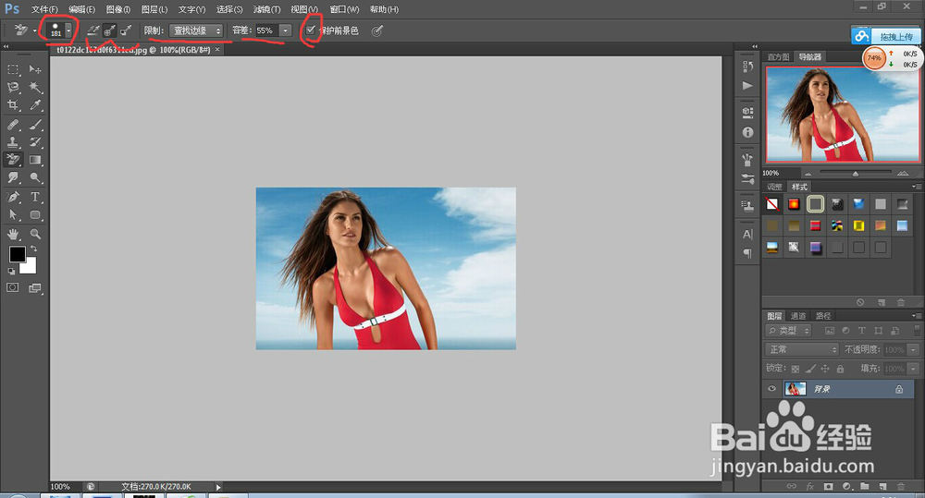Toggle the protect foreground color checkbox
Viewport: 925px width, 498px height.
click(310, 30)
